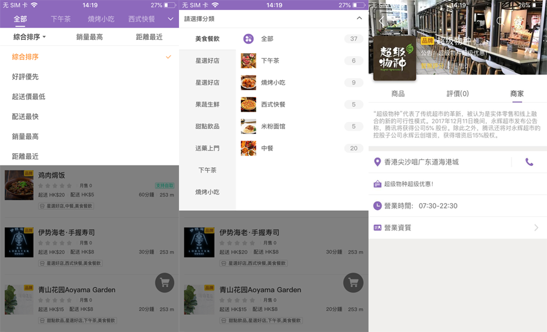
Task: Select 送藥上門 in the category sidebar
Action: pos(208,148)
